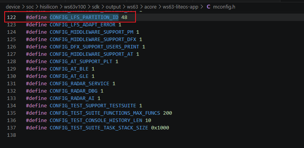Open the 'ws63v100' breadcrumb segment

click(75, 7)
